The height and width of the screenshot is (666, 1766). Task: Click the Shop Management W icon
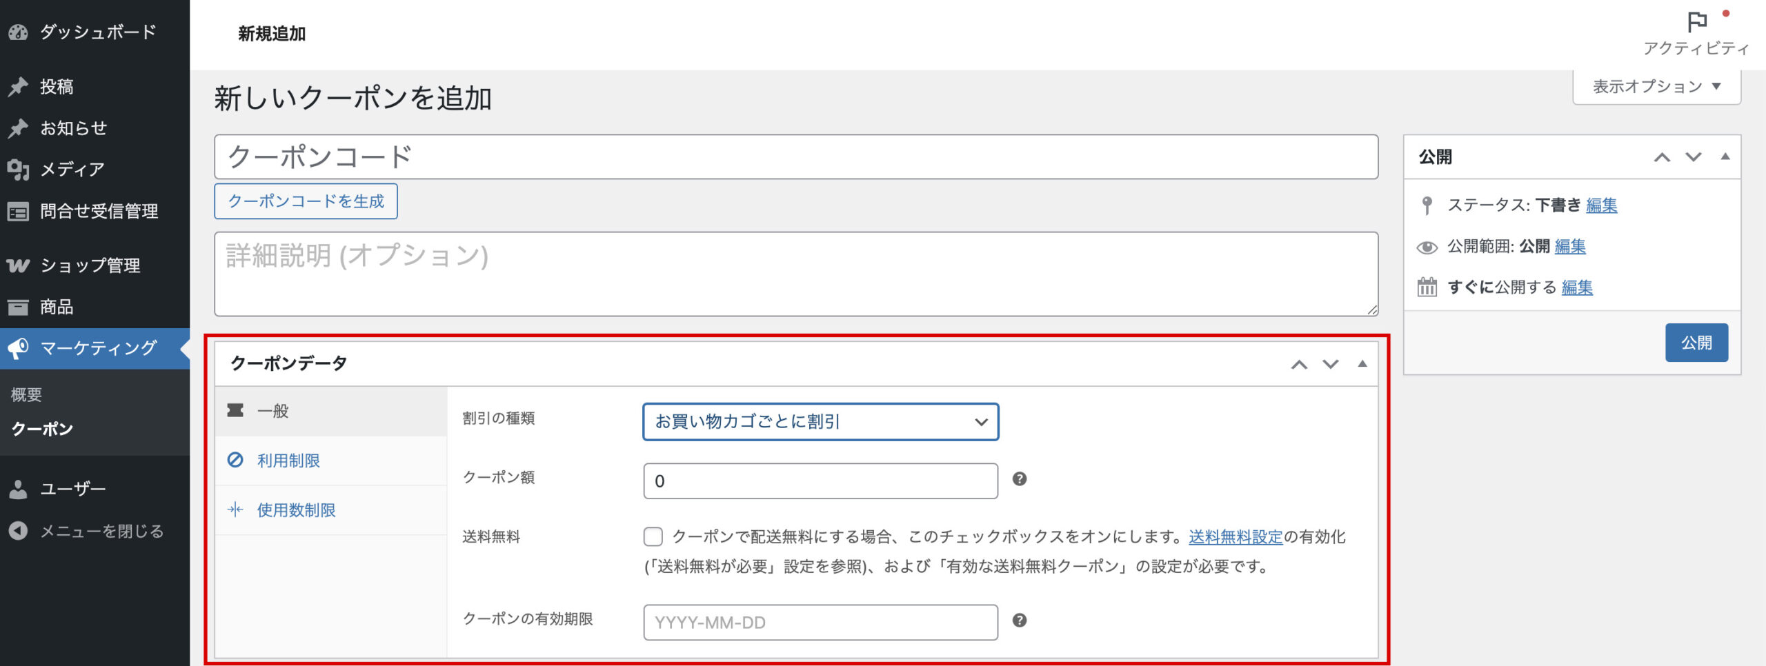point(18,265)
